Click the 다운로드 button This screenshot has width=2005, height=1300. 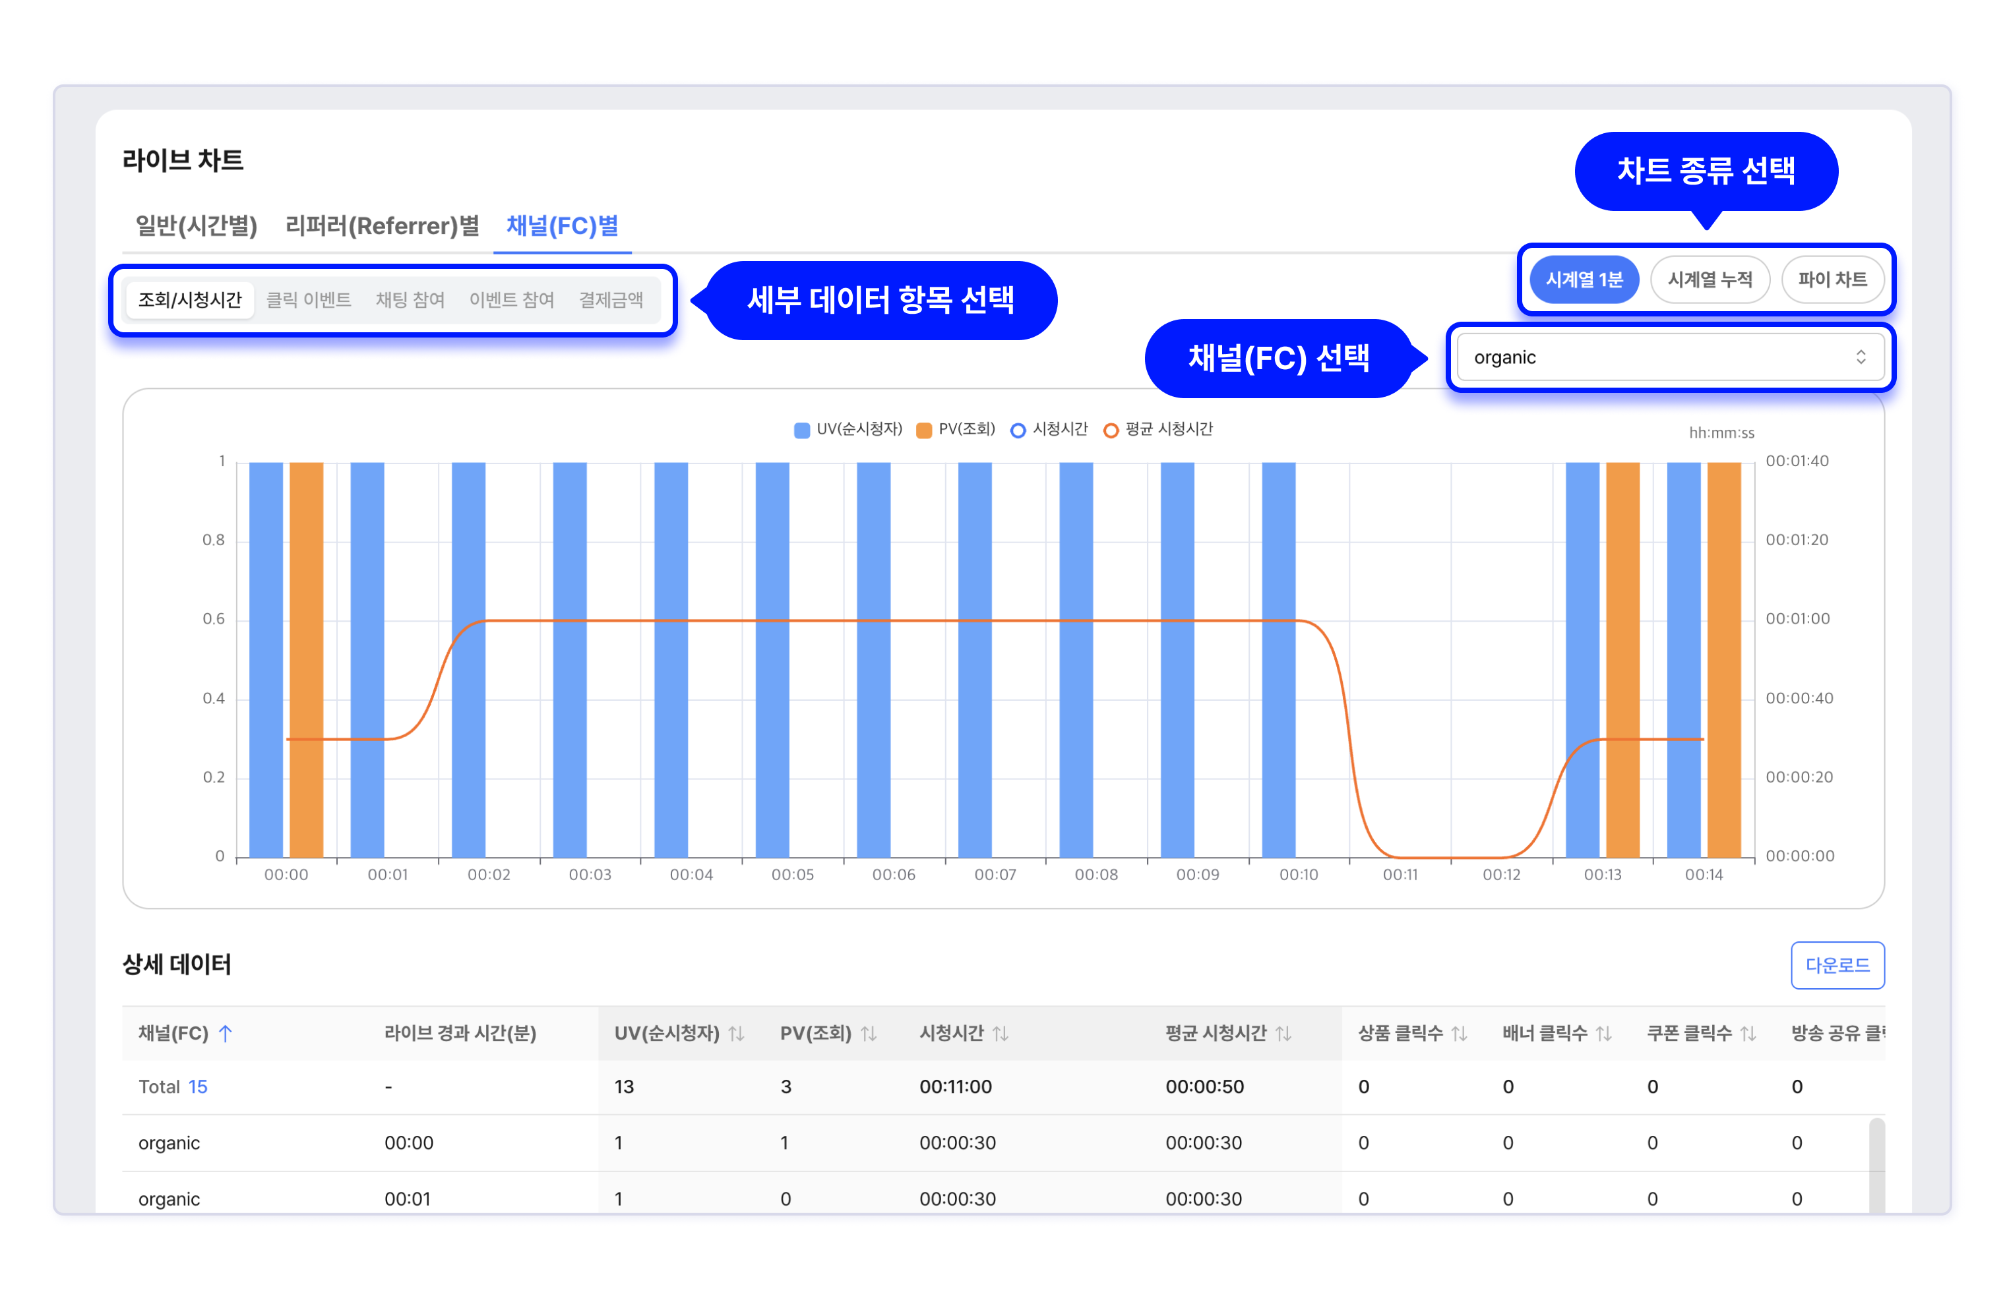(1837, 965)
